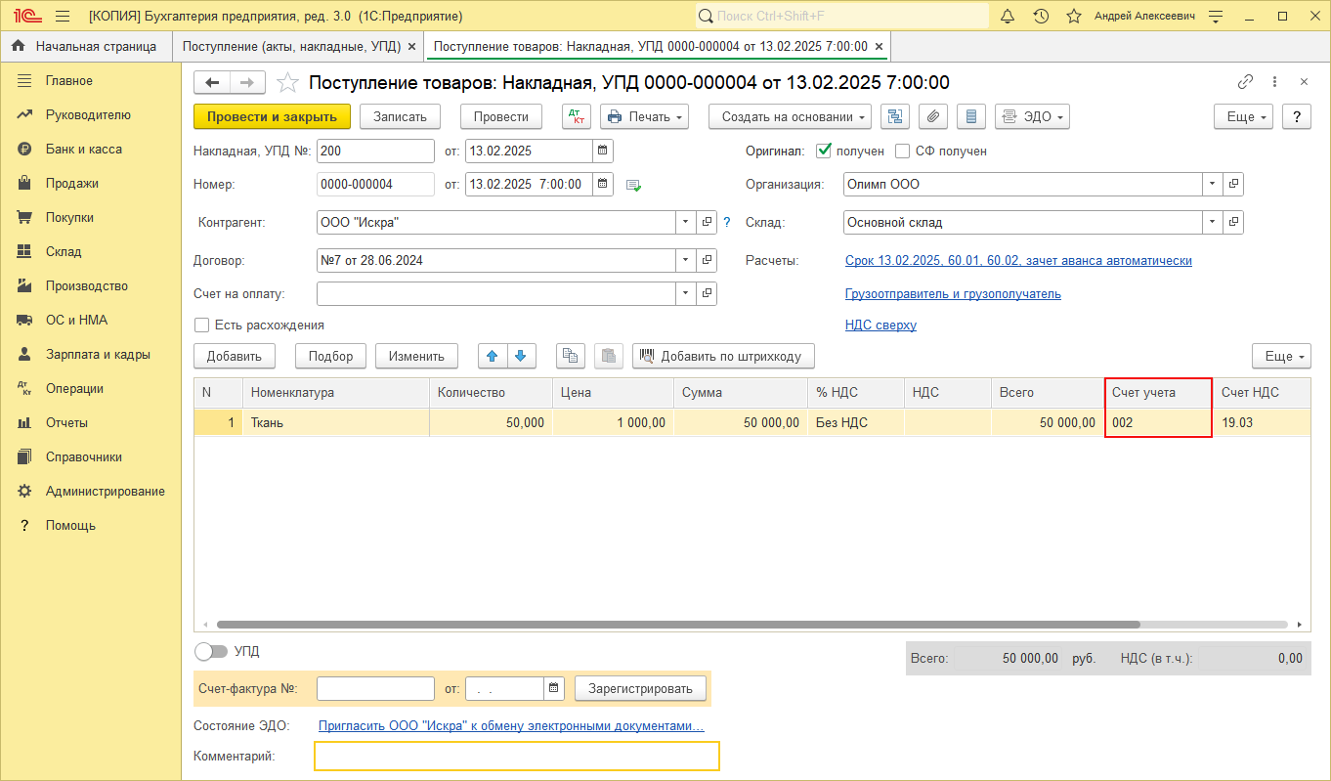Open Основной склад card icon

point(1233,223)
